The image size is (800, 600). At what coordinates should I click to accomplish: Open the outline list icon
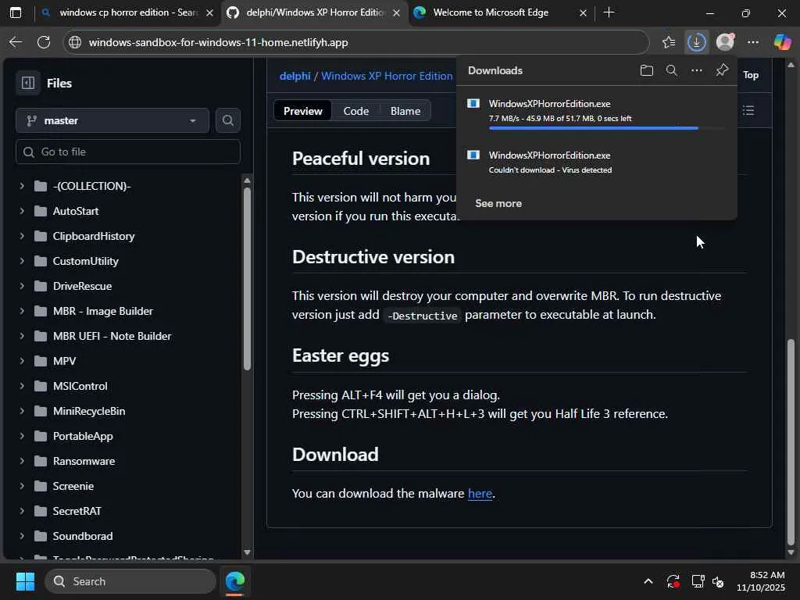(748, 110)
